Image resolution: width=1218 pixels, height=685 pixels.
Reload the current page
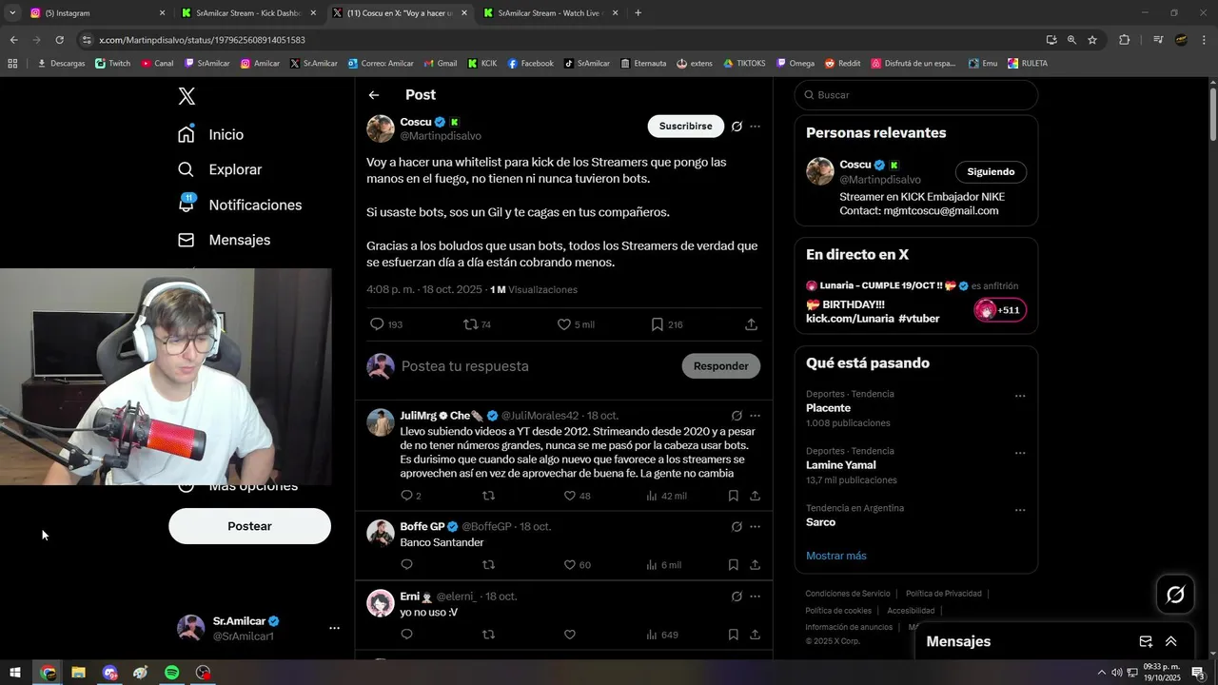(59, 40)
